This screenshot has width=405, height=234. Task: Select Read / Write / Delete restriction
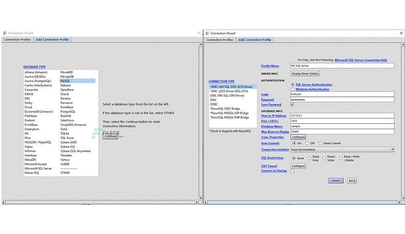pyautogui.click(x=341, y=158)
